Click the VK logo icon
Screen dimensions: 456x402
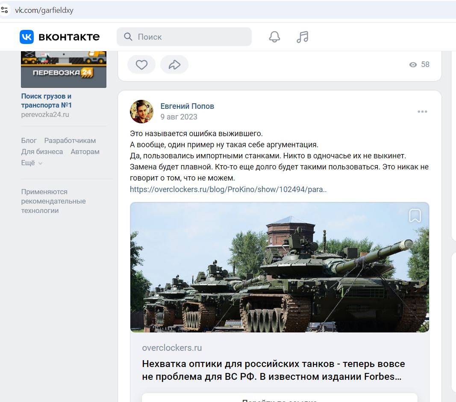[x=27, y=37]
